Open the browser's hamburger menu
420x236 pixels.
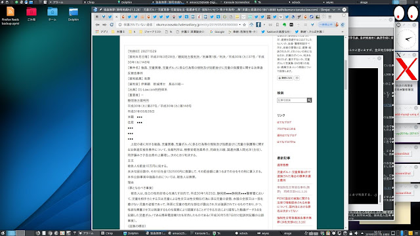click(x=330, y=17)
